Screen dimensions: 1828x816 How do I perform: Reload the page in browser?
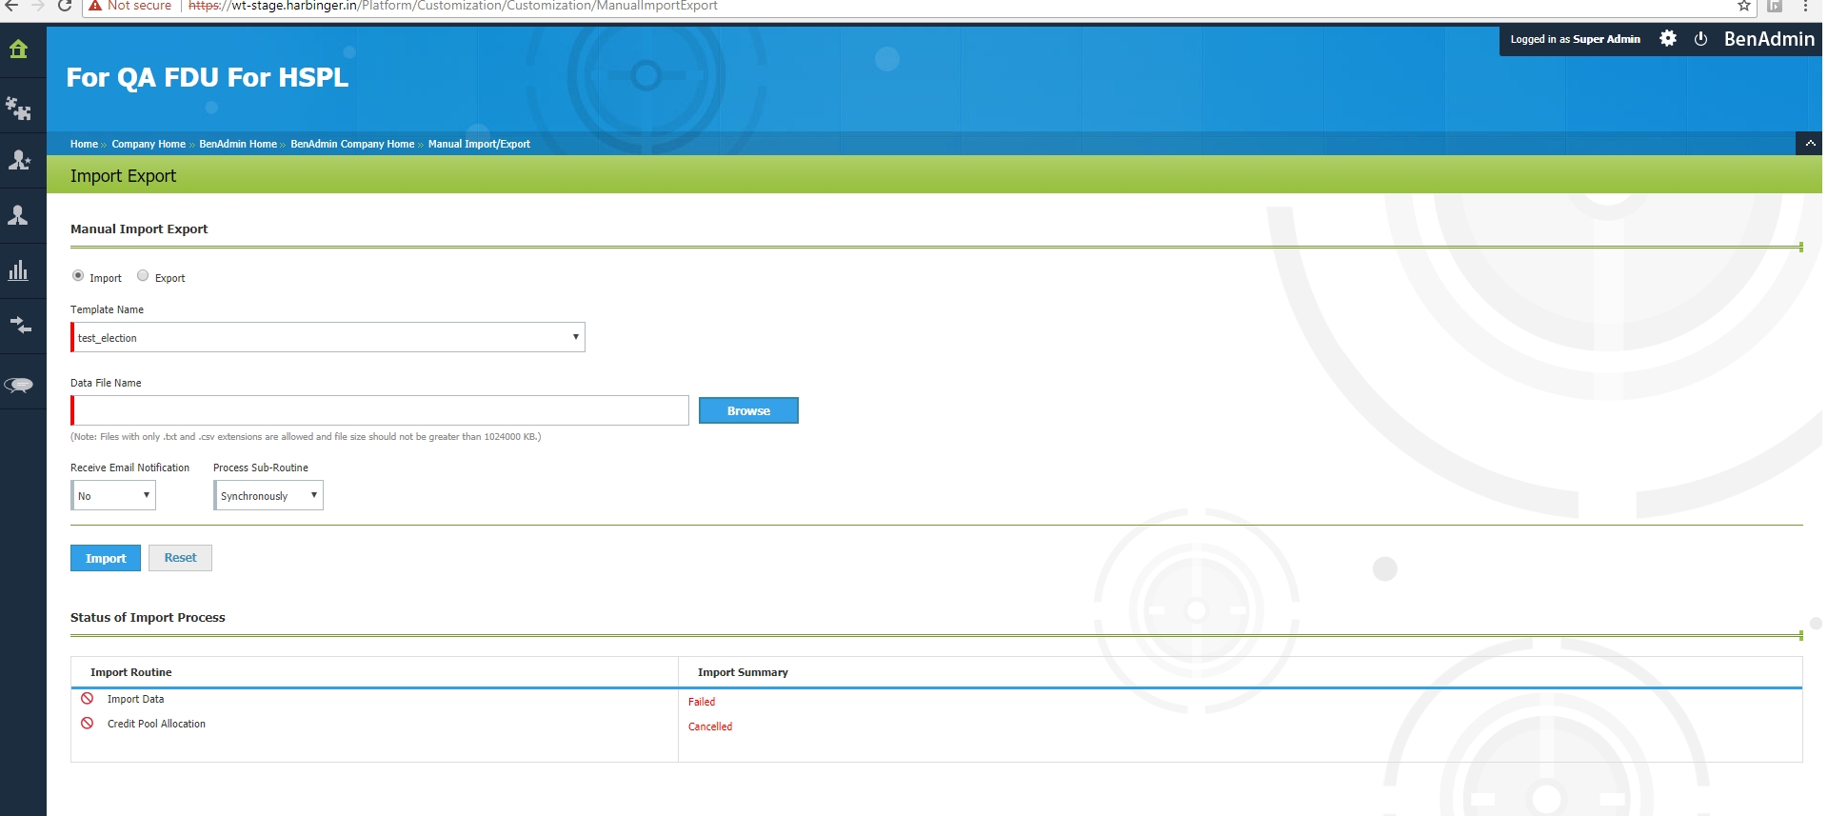pyautogui.click(x=65, y=6)
